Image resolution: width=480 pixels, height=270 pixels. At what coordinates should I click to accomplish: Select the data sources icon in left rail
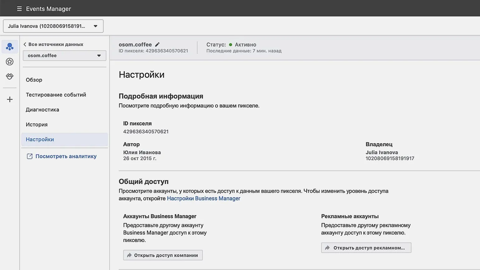10,47
